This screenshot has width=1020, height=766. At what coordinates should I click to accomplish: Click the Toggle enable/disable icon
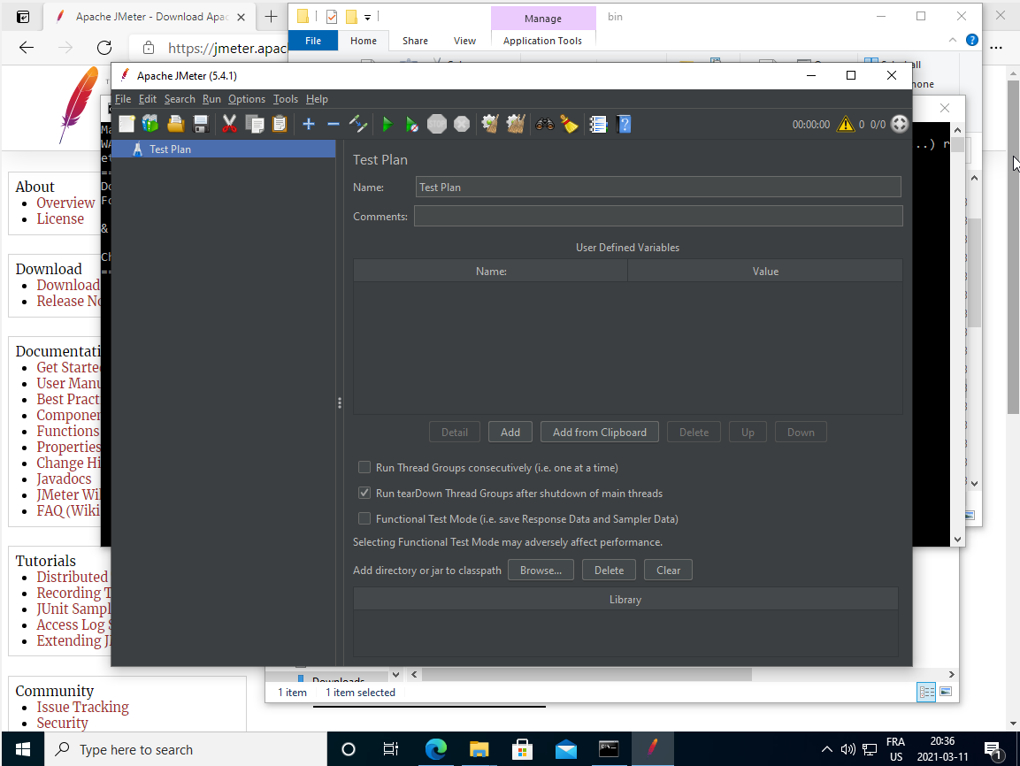tap(358, 124)
